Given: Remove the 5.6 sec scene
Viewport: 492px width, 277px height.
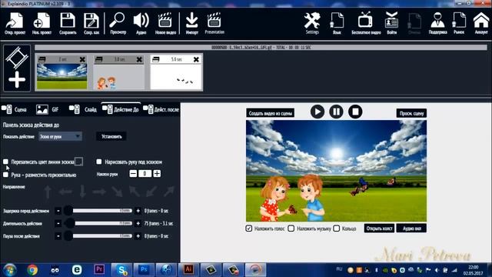Looking at the screenshot, I should (196, 59).
